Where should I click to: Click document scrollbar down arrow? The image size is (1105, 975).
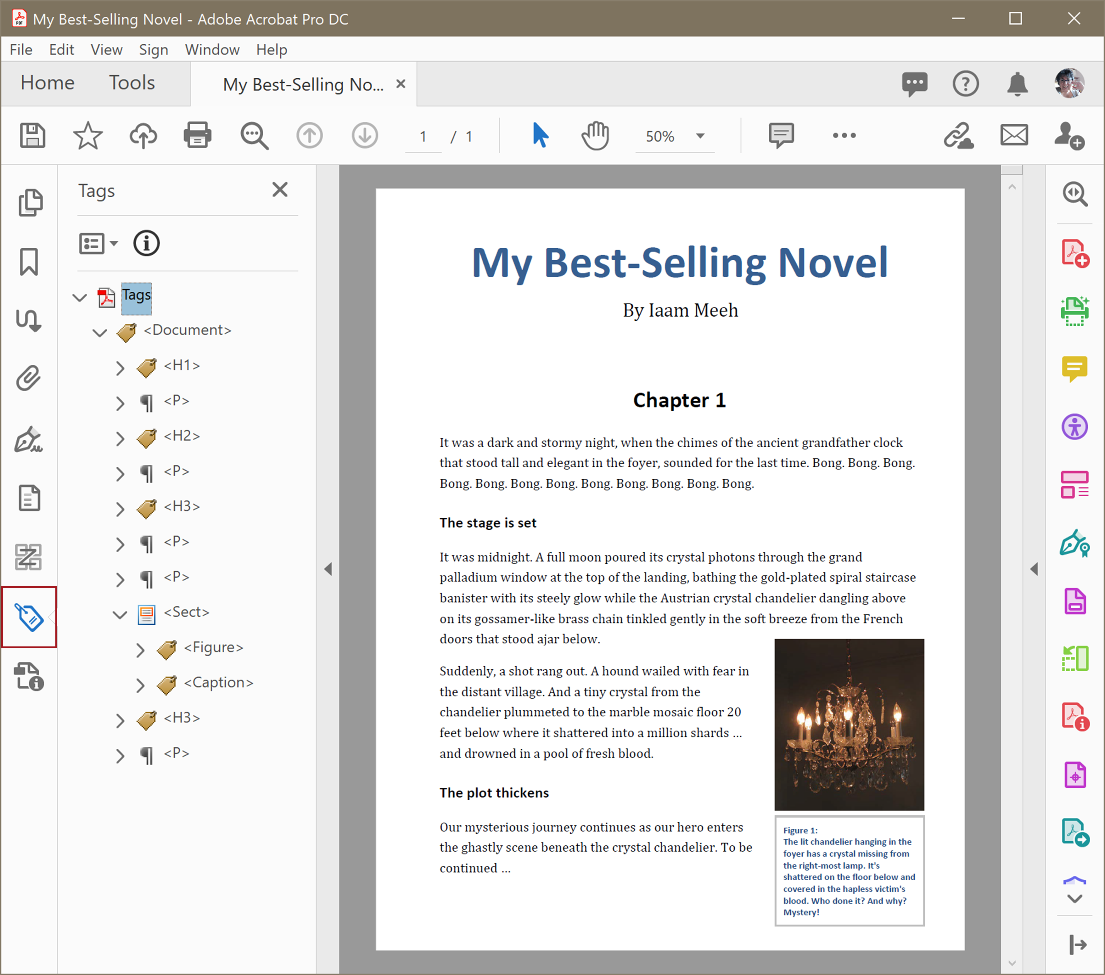pyautogui.click(x=1012, y=963)
